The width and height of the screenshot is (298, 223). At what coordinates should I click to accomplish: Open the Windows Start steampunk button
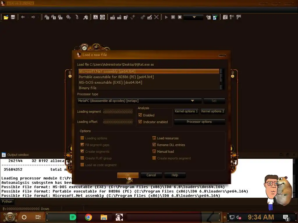(10, 217)
